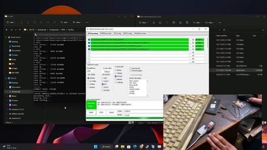Click Copy icon in left Explorer toolbar

[28, 22]
